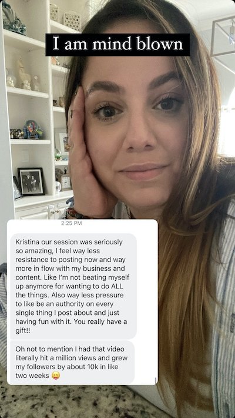Tap the framed black-and-white photo on shelf
235x418 pixels.
coord(31,181)
